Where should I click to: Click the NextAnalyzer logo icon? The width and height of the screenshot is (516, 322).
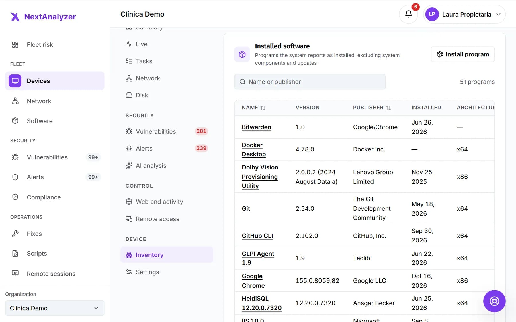(x=15, y=17)
